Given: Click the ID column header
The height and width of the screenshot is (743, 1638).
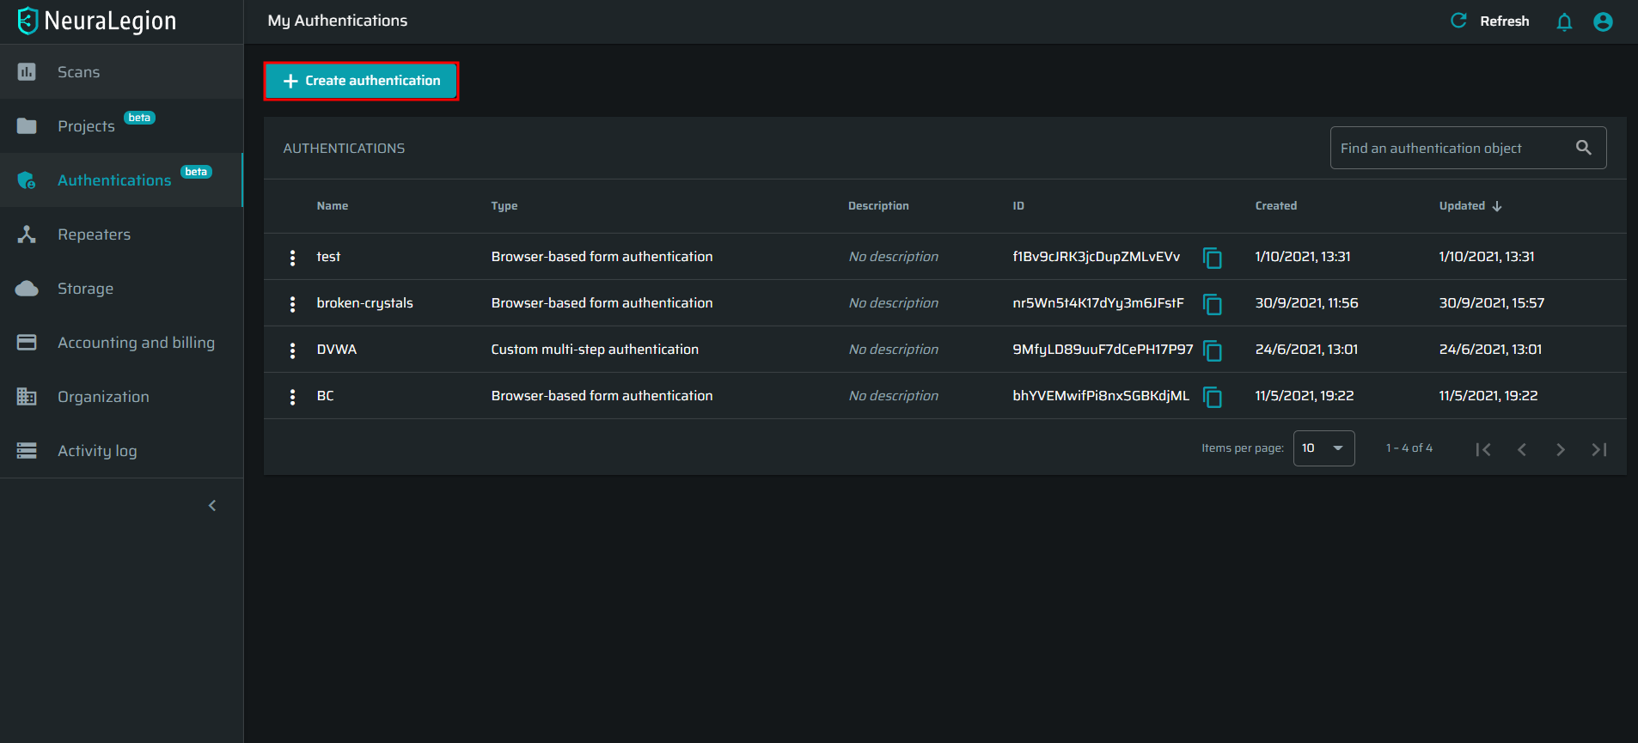Looking at the screenshot, I should [1018, 206].
